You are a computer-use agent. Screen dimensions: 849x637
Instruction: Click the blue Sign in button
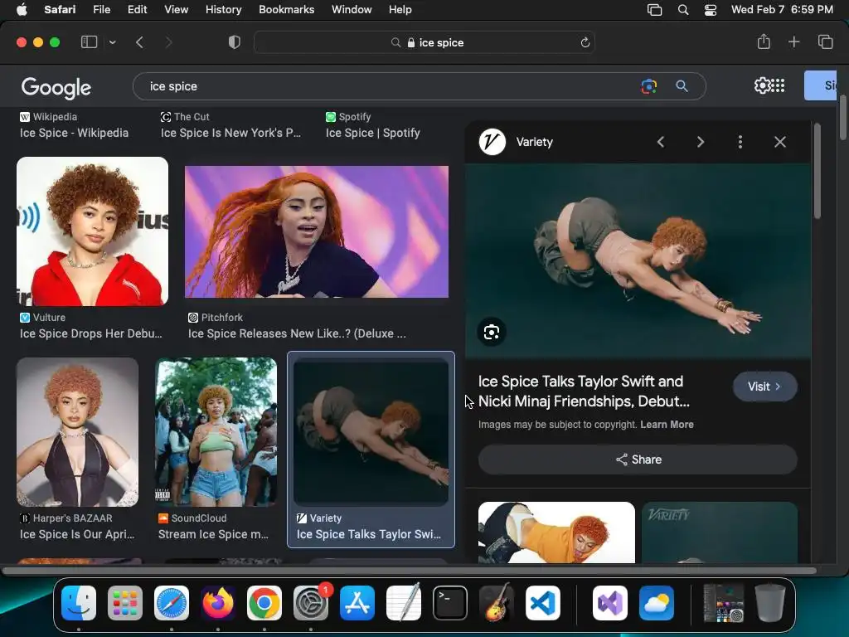(x=821, y=85)
